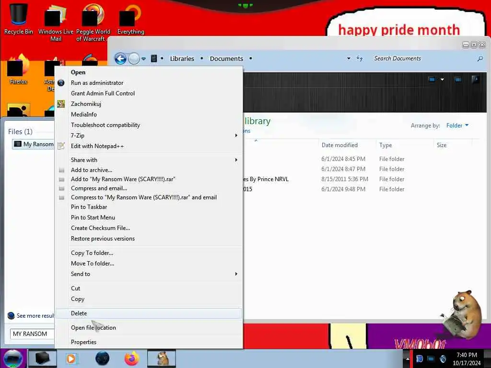The image size is (491, 368).
Task: Choose Copy To folder...
Action: coord(149,253)
